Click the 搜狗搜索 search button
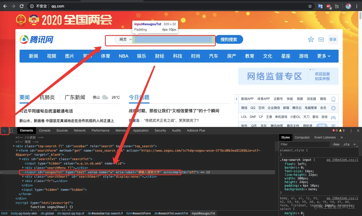This screenshot has width=362, height=216. click(x=229, y=40)
